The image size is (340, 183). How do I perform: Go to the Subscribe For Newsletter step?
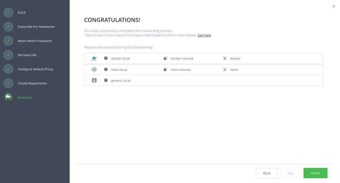tap(36, 27)
